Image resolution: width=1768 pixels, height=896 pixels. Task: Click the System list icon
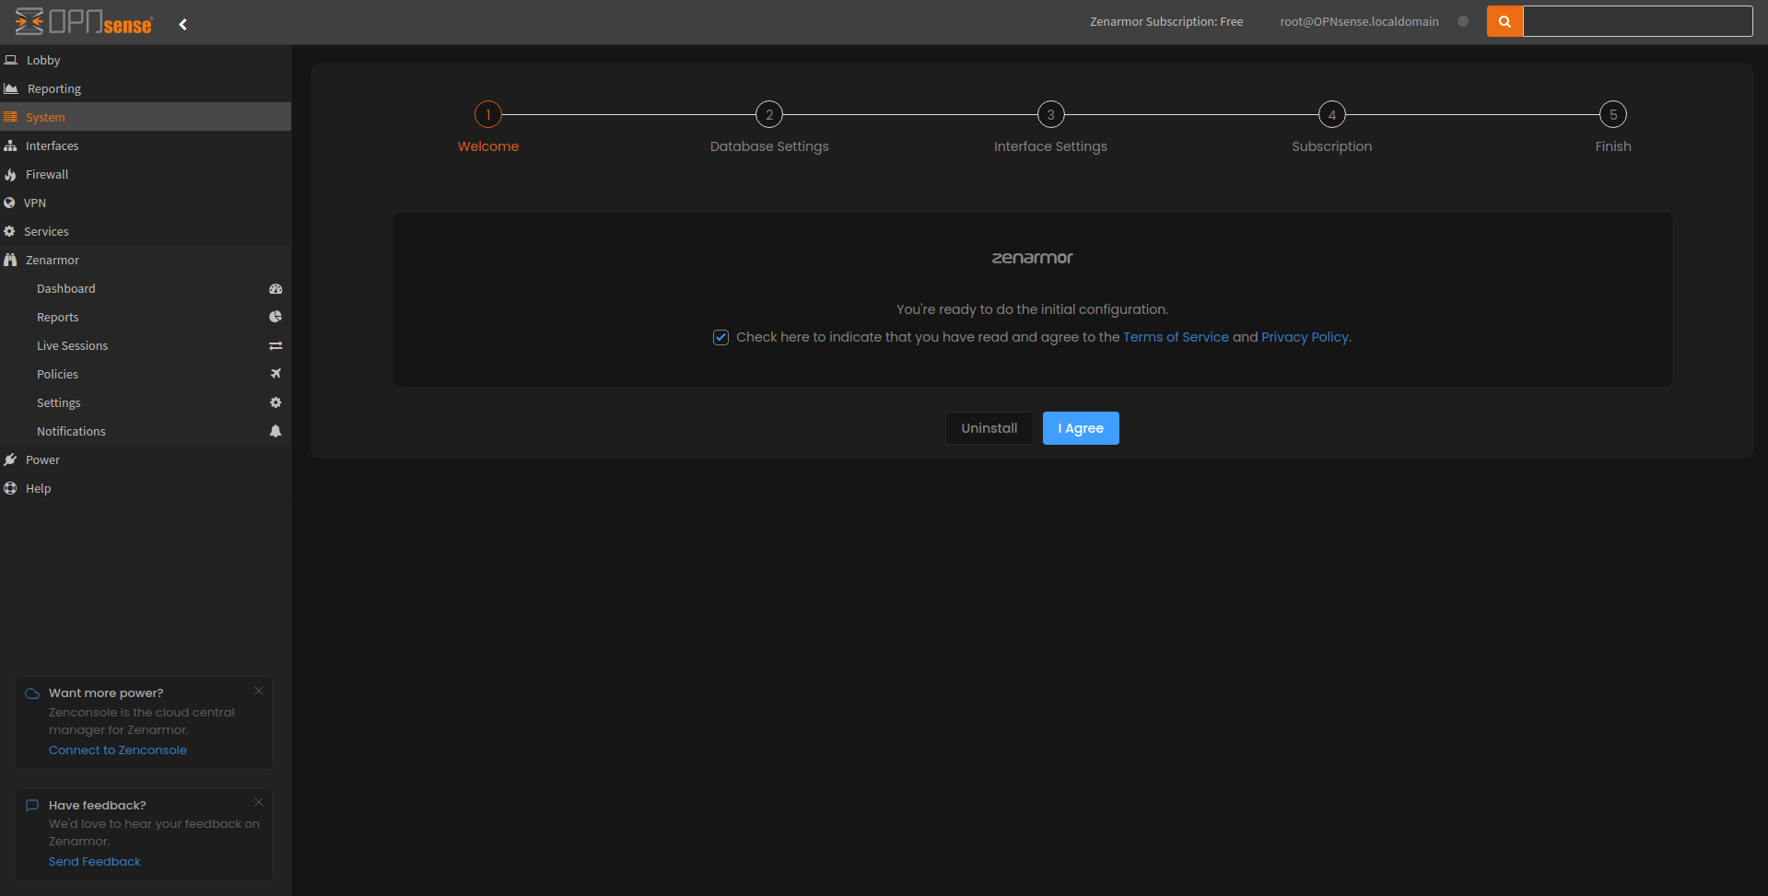tap(10, 117)
